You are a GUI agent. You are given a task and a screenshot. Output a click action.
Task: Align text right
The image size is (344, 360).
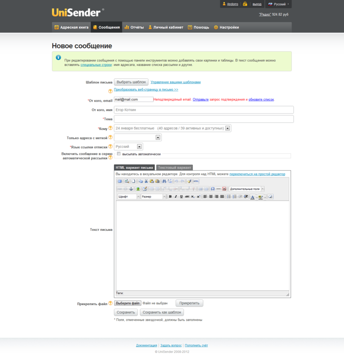tap(216, 197)
